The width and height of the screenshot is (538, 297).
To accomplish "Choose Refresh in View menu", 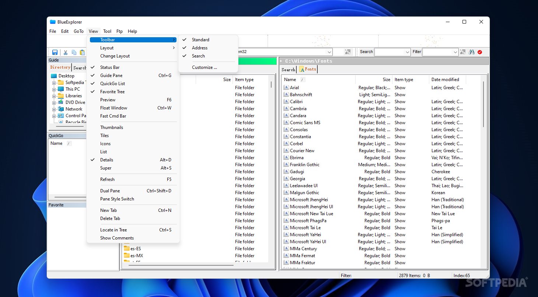I will coord(133,179).
